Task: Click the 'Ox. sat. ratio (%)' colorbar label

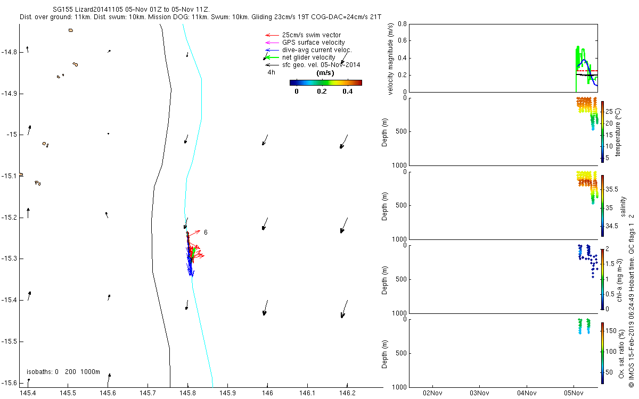Action: click(622, 353)
